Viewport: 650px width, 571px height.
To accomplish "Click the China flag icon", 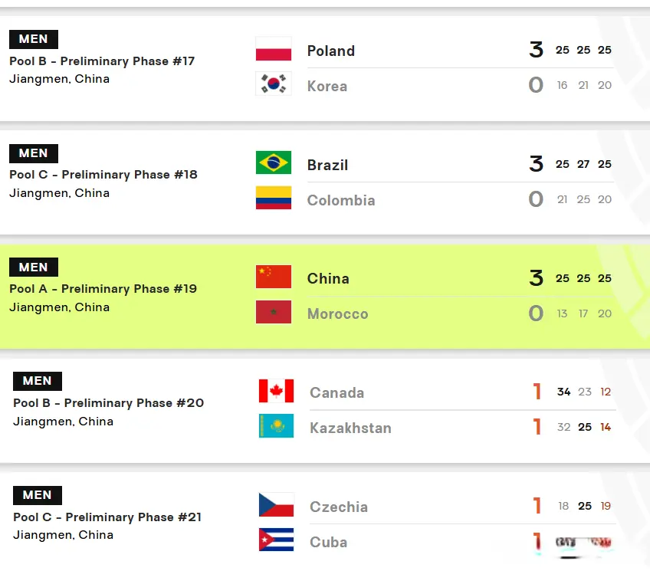I will tap(273, 277).
